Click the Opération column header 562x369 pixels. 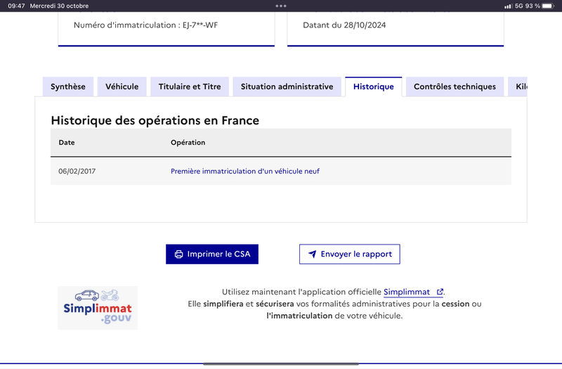[x=188, y=143]
